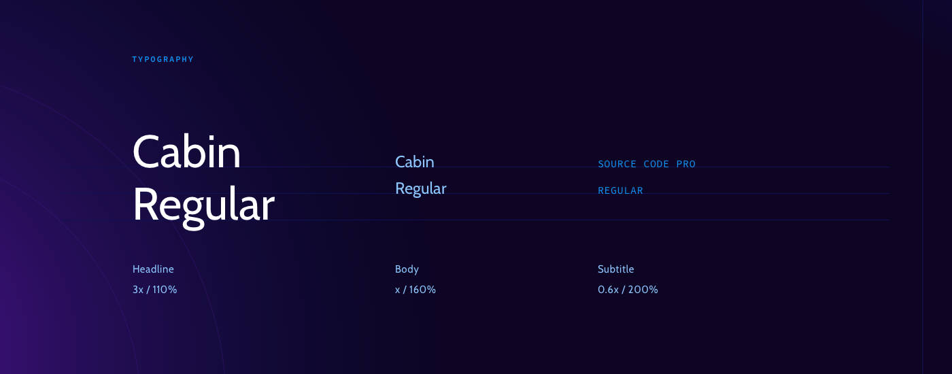Select the x / 160% size spec
Screen dimensions: 952x374
click(x=415, y=290)
